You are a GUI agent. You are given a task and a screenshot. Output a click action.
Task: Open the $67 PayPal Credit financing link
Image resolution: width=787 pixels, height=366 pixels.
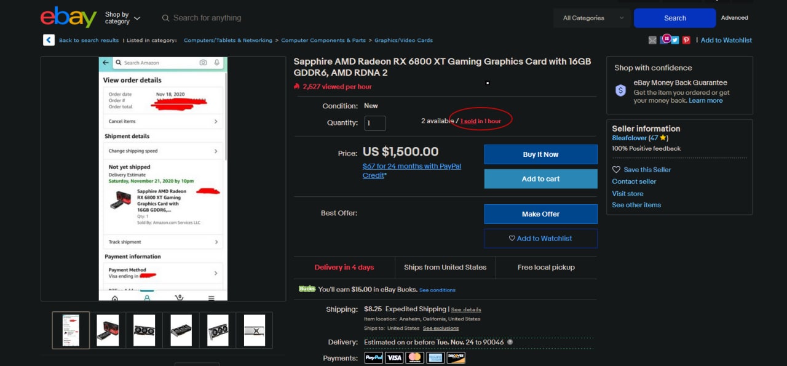412,170
